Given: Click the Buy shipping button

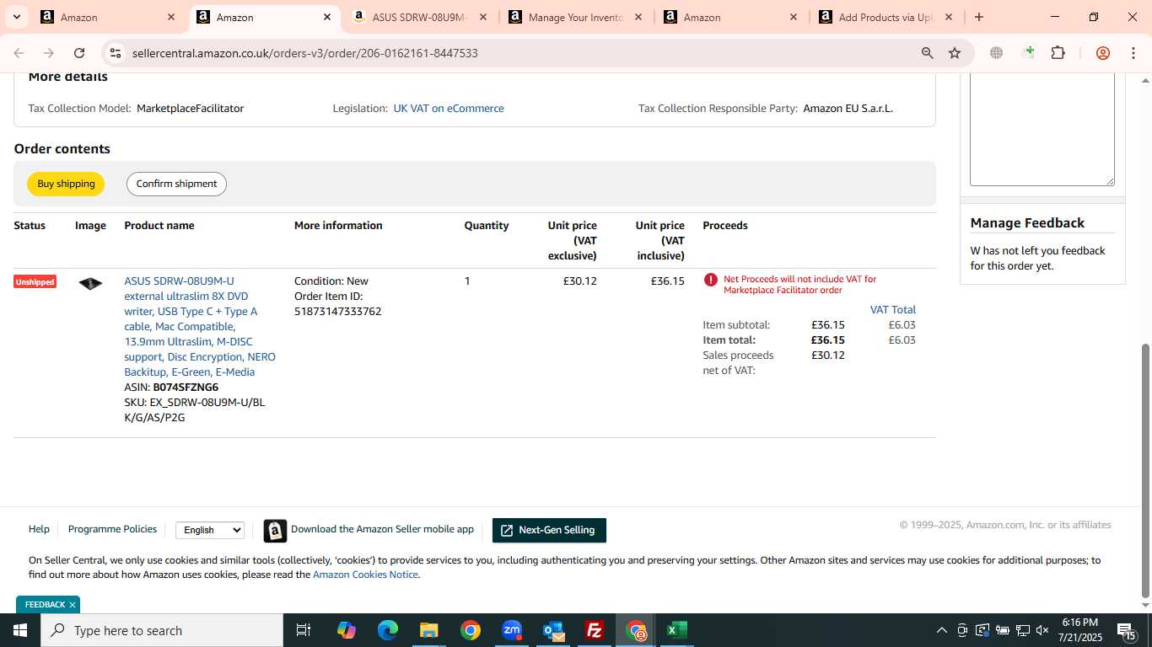Looking at the screenshot, I should [x=66, y=184].
